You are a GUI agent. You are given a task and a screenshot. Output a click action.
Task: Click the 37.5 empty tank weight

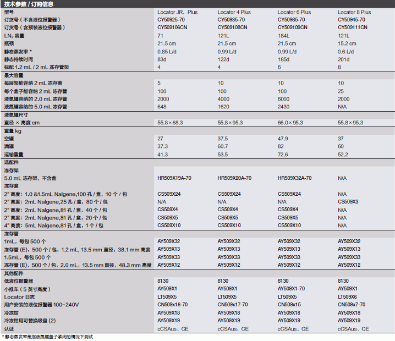coord(222,139)
